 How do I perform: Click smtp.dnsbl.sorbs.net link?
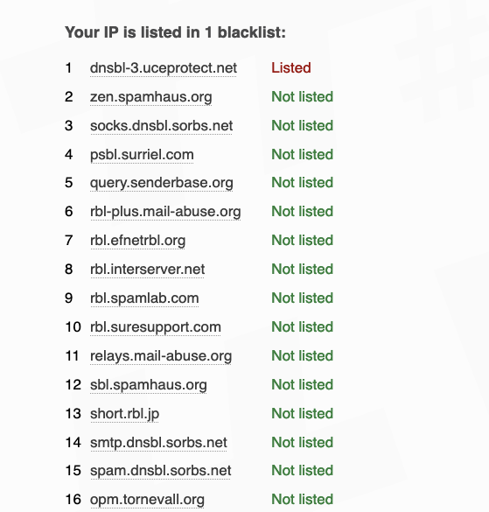pyautogui.click(x=158, y=443)
